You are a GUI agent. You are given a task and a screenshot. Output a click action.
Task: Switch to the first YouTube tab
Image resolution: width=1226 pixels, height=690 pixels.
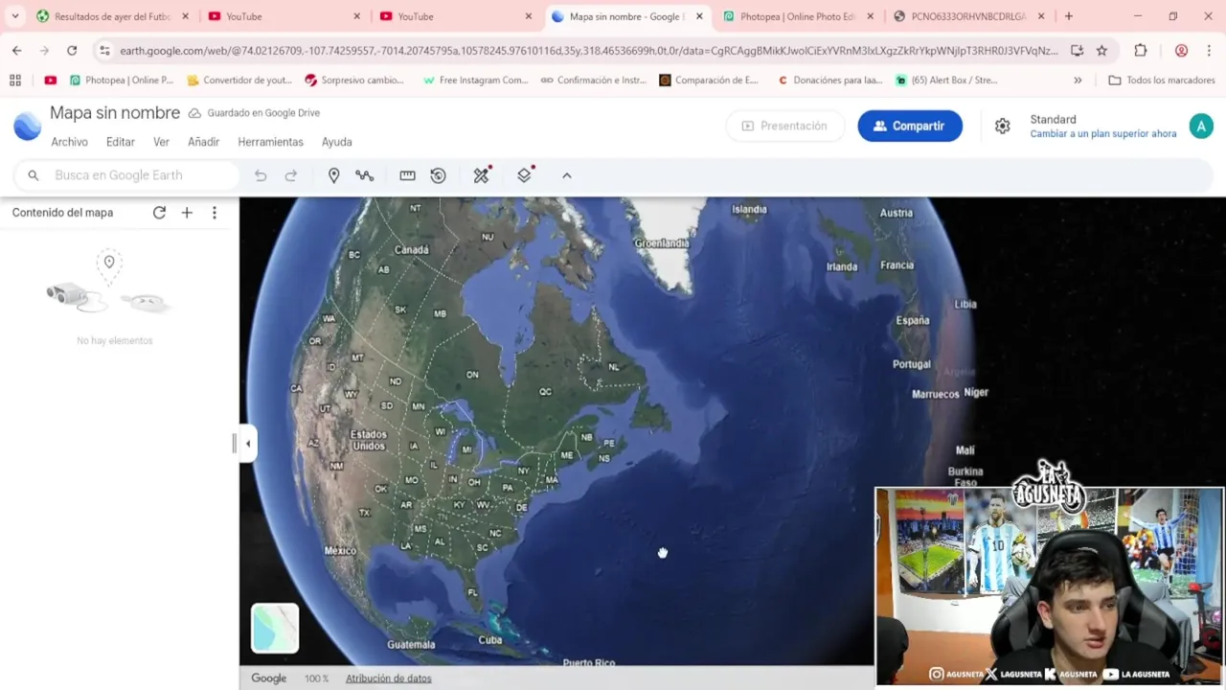[x=284, y=16]
